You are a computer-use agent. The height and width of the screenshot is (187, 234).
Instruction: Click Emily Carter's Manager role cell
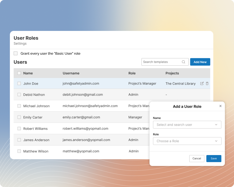coord(135,117)
